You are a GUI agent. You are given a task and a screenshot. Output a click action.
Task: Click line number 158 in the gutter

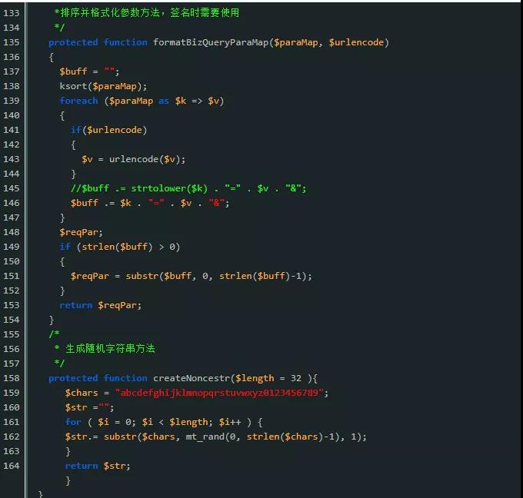(12, 378)
